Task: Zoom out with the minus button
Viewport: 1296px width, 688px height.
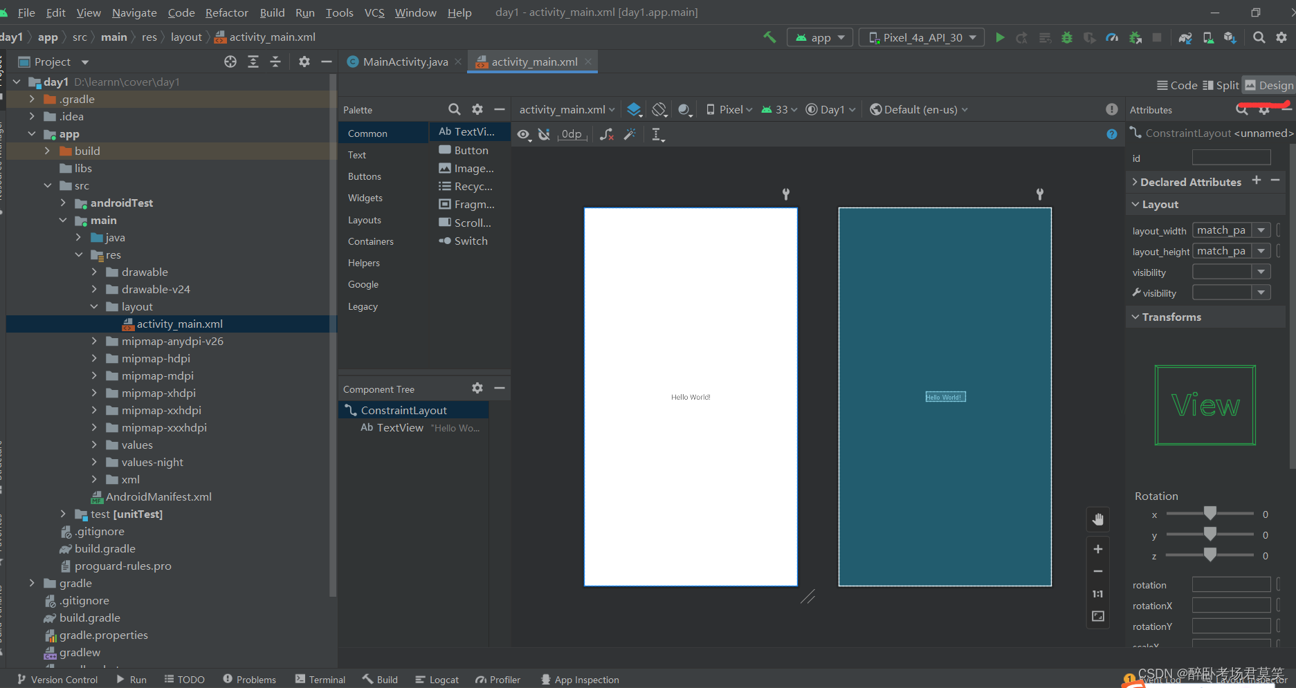Action: coord(1098,571)
